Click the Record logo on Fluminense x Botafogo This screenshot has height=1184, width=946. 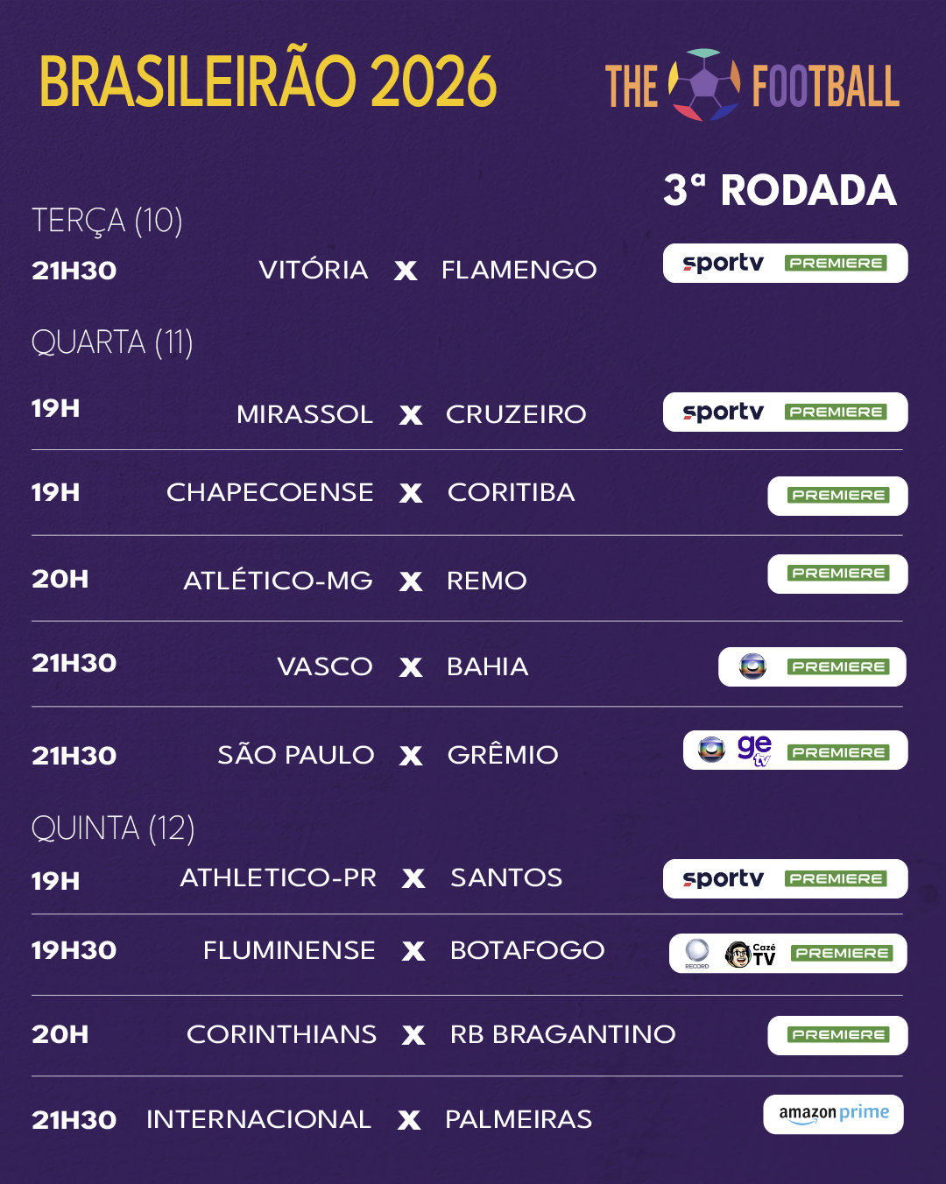click(697, 953)
